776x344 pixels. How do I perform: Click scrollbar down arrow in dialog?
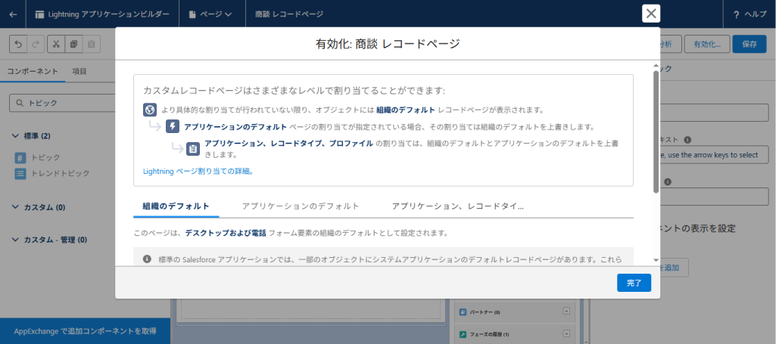(656, 260)
